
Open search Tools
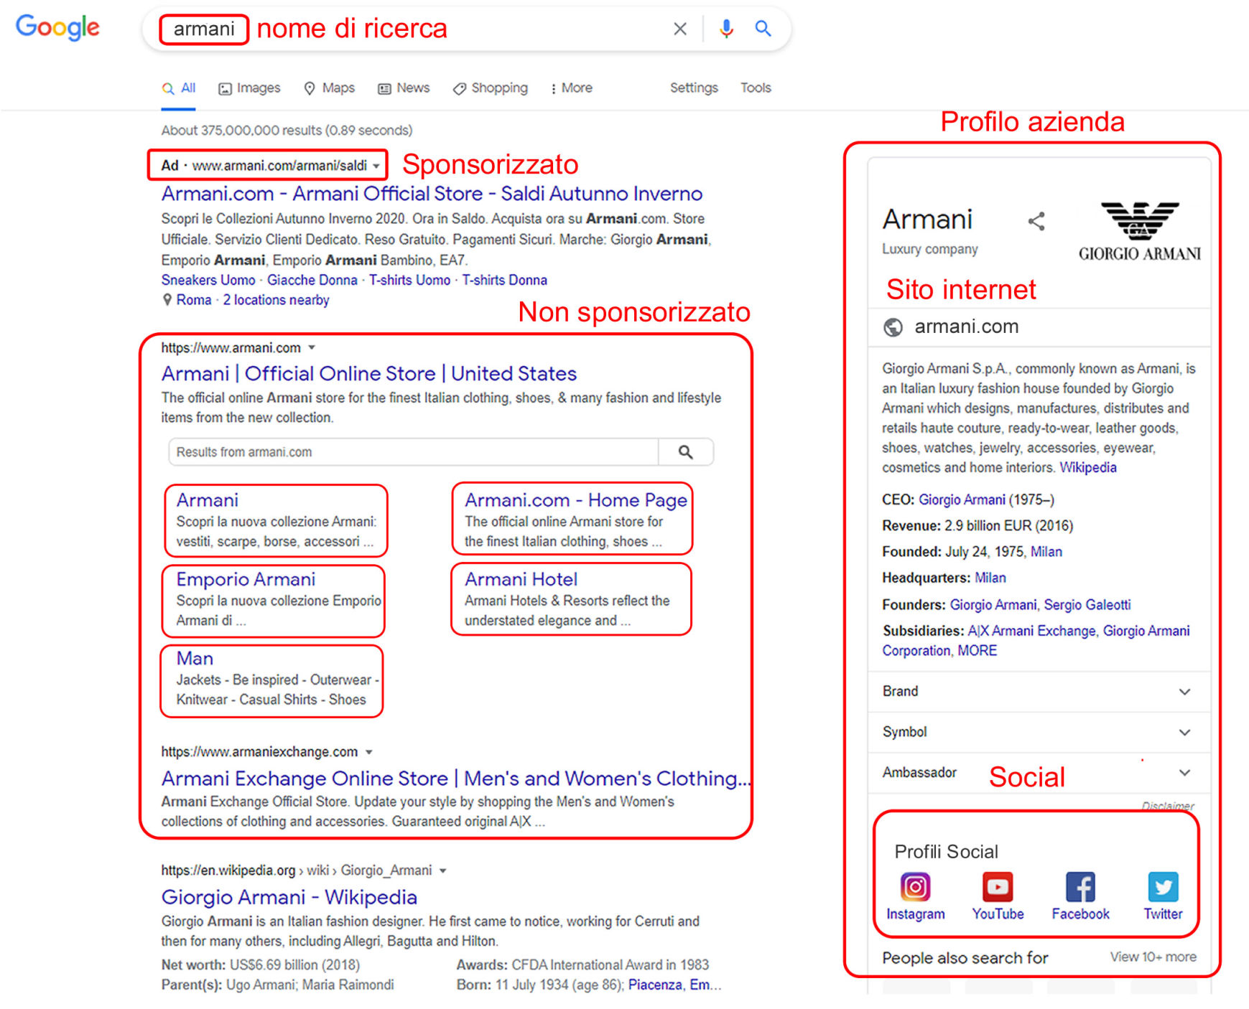pyautogui.click(x=756, y=88)
